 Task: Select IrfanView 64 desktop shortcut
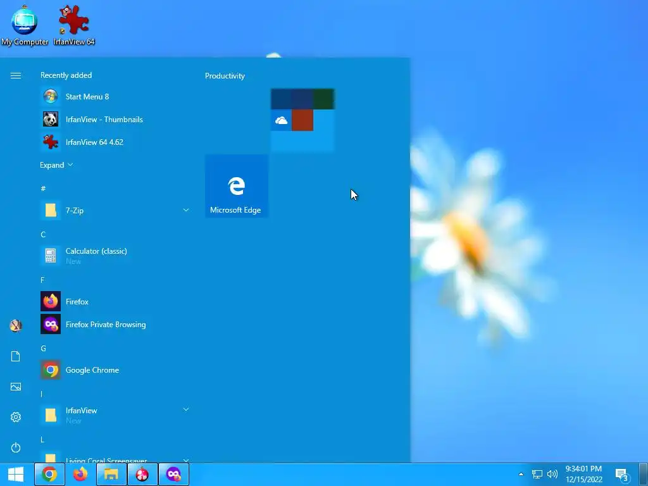coord(74,25)
